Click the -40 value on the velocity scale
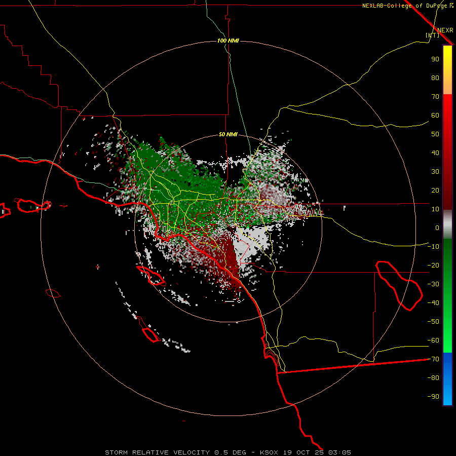This screenshot has width=456, height=456. [x=433, y=303]
